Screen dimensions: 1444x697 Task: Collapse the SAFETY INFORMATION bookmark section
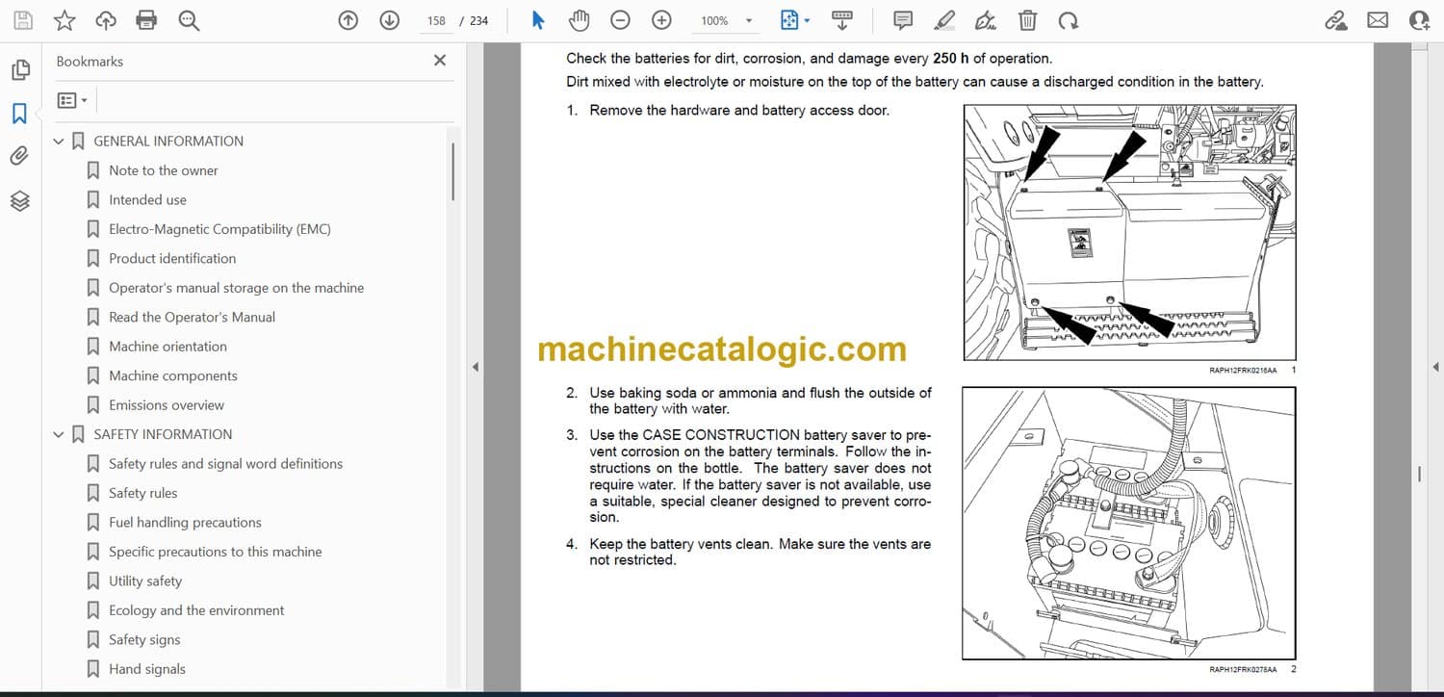point(59,435)
